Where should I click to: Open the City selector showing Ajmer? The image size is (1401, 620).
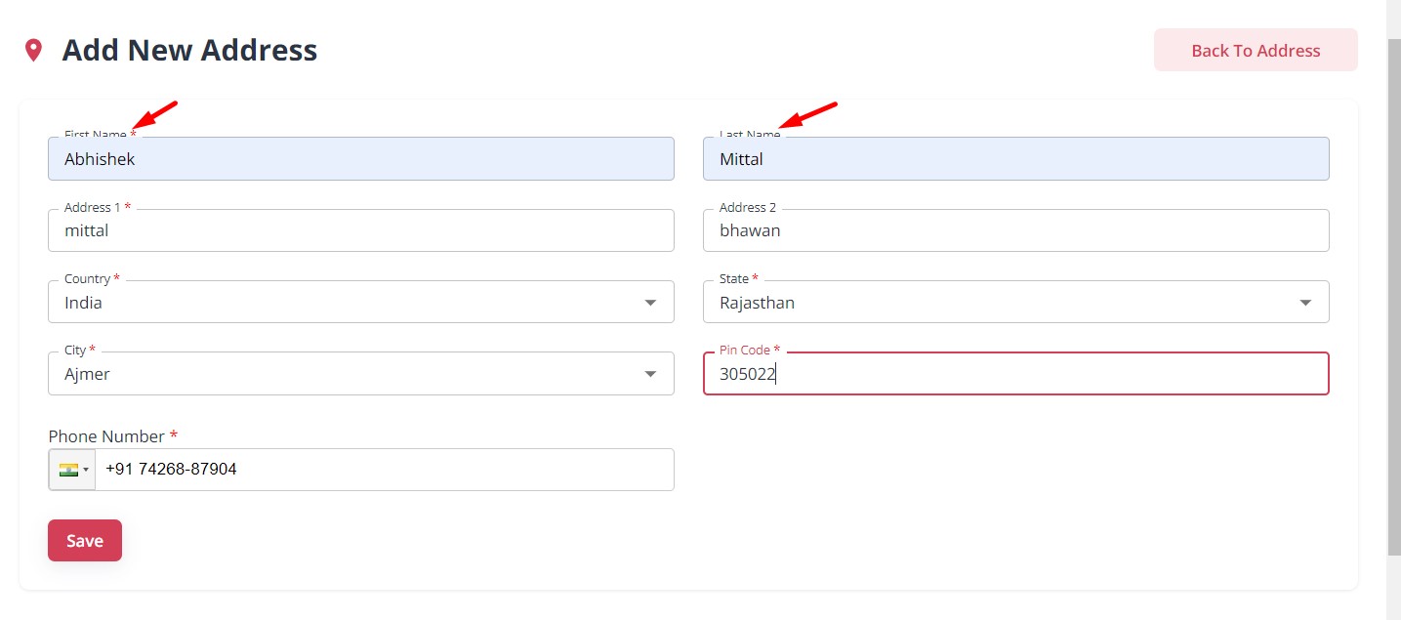click(x=342, y=374)
